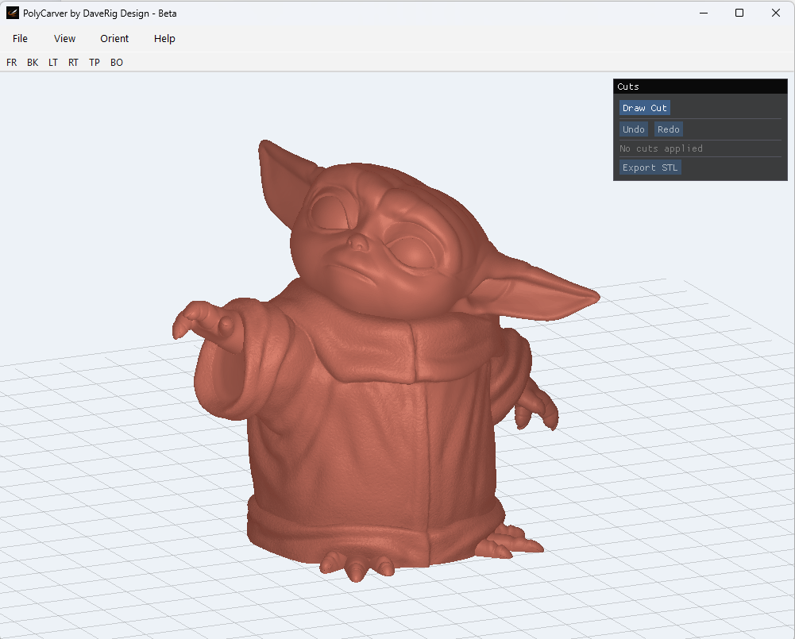This screenshot has height=639, width=795.
Task: Switch to RT right view
Action: pos(73,63)
